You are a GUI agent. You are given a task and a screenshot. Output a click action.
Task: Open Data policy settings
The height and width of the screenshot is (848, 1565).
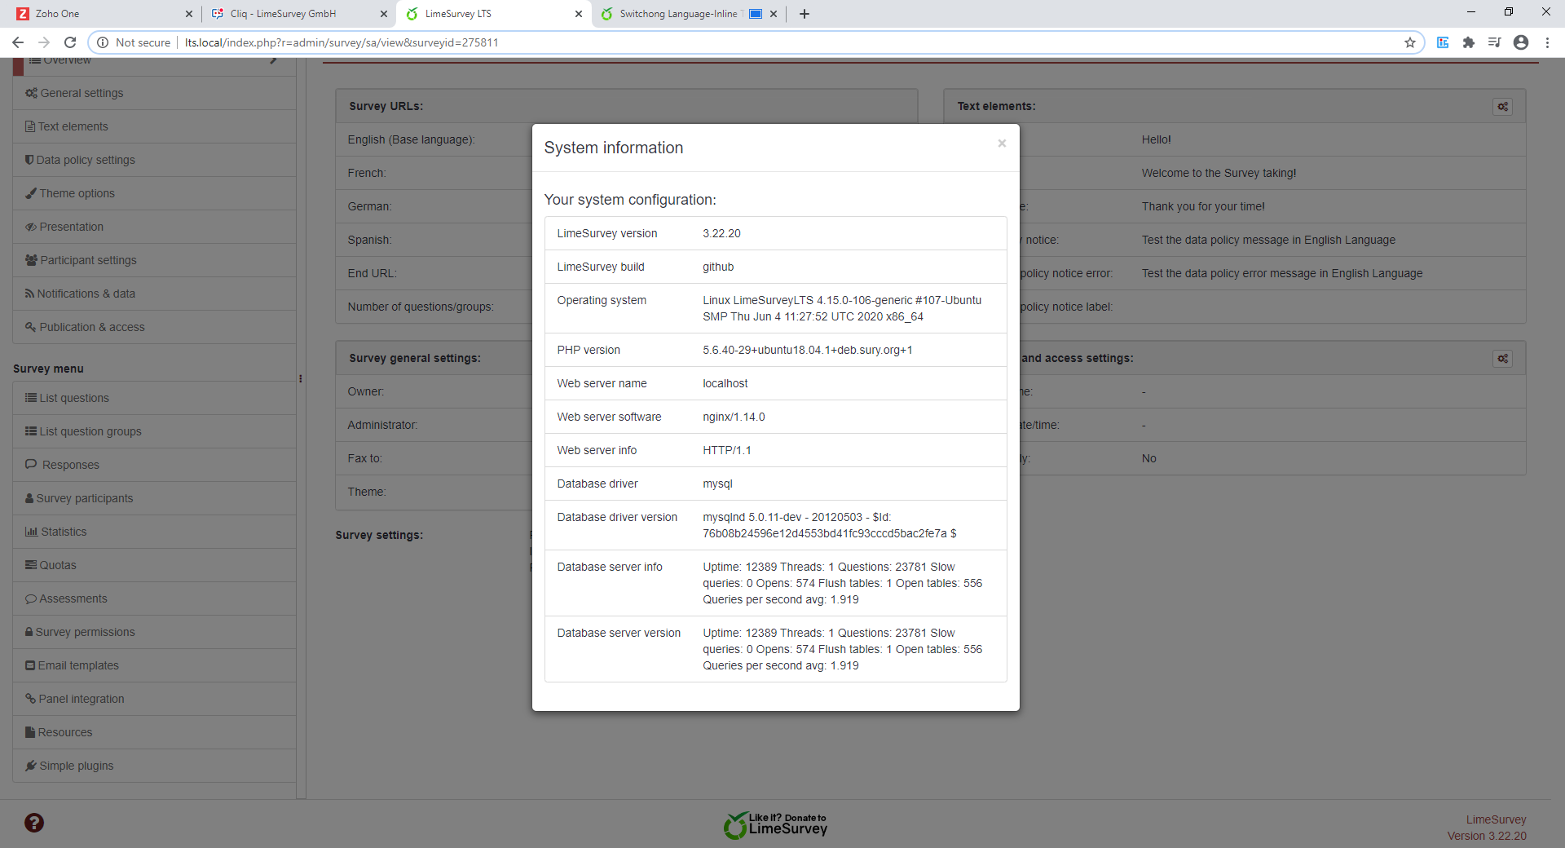coord(154,160)
